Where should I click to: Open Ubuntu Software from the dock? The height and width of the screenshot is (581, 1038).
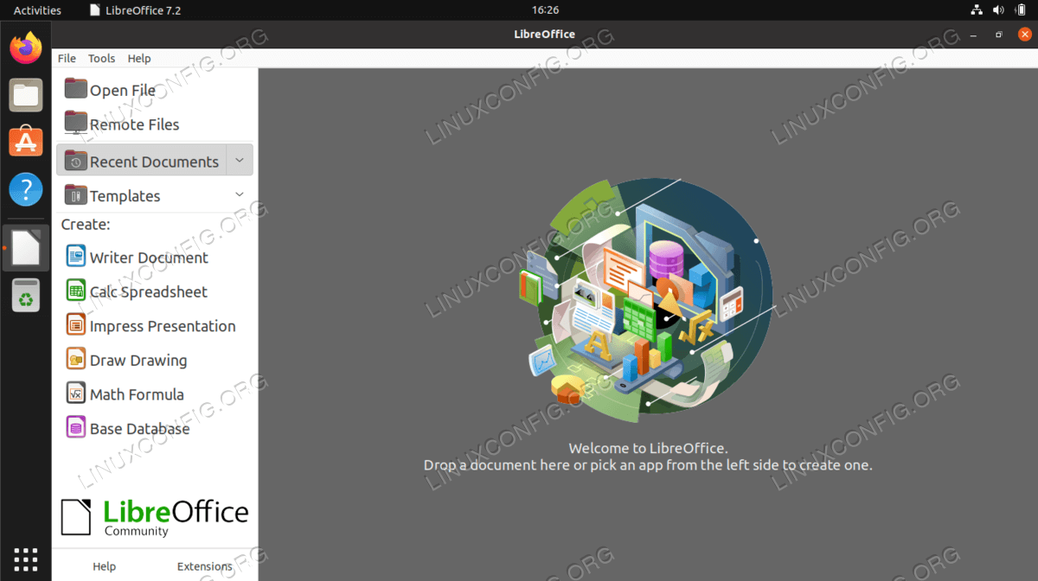pos(26,141)
